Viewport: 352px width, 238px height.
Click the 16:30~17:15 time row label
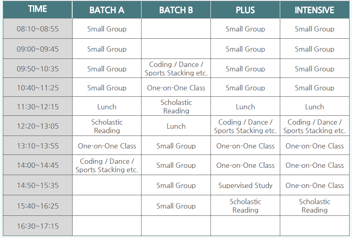pyautogui.click(x=37, y=226)
